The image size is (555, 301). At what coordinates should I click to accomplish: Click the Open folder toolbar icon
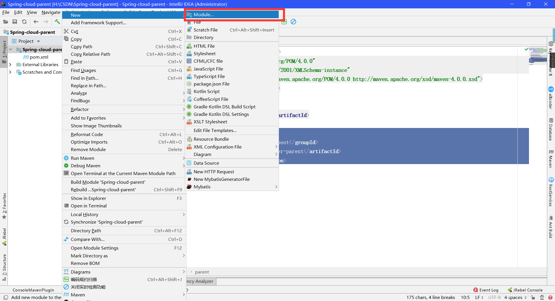pyautogui.click(x=5, y=22)
